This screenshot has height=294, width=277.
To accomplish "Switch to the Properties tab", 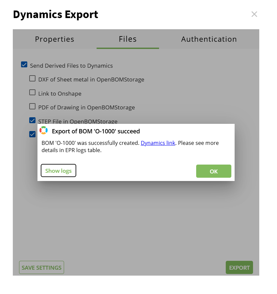I will click(x=55, y=39).
